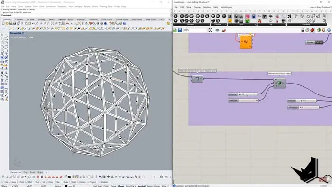The image size is (332, 187).
Task: Open Perspective viewport title dropdown arrow
Action: [23, 33]
